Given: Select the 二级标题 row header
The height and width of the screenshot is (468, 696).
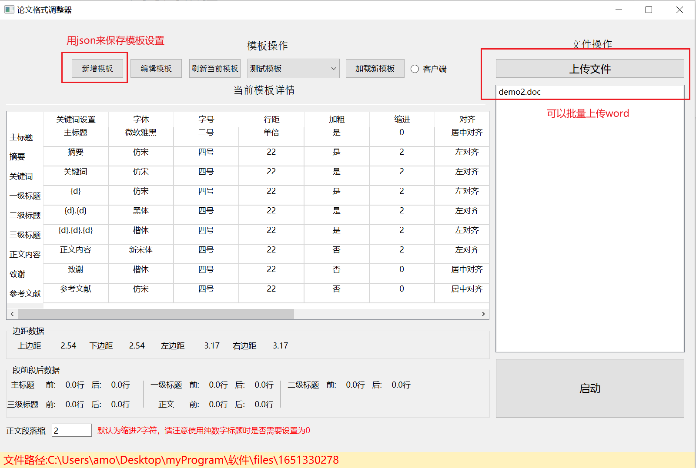Looking at the screenshot, I should [25, 216].
